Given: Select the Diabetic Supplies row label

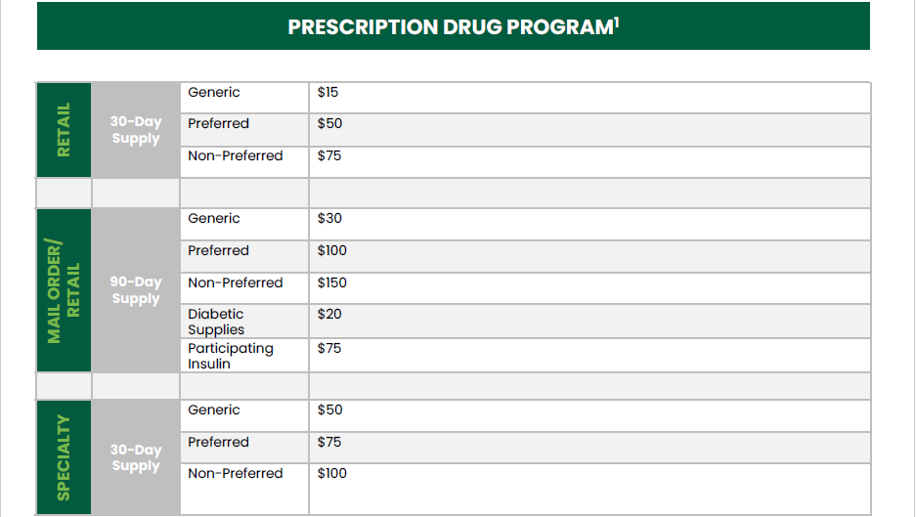Looking at the screenshot, I should (x=216, y=322).
